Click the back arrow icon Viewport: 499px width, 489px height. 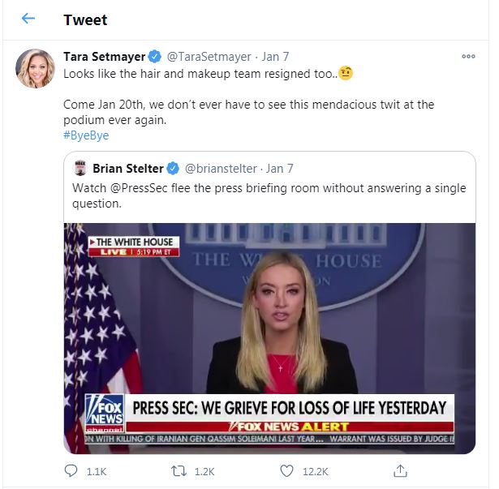(28, 19)
